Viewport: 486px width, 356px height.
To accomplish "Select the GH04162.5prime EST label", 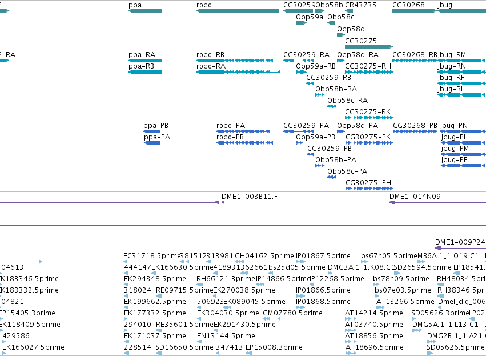I will [264, 256].
